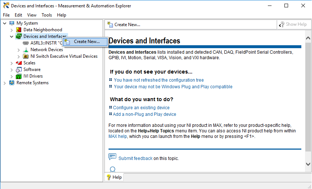Expand the Network Devices node
The image size is (312, 189).
coord(19,50)
